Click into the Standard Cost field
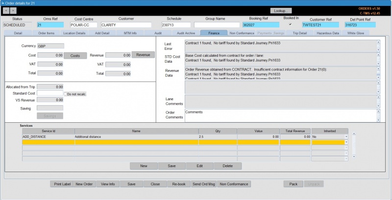Viewport: 392px width, 200px height. 50,93
